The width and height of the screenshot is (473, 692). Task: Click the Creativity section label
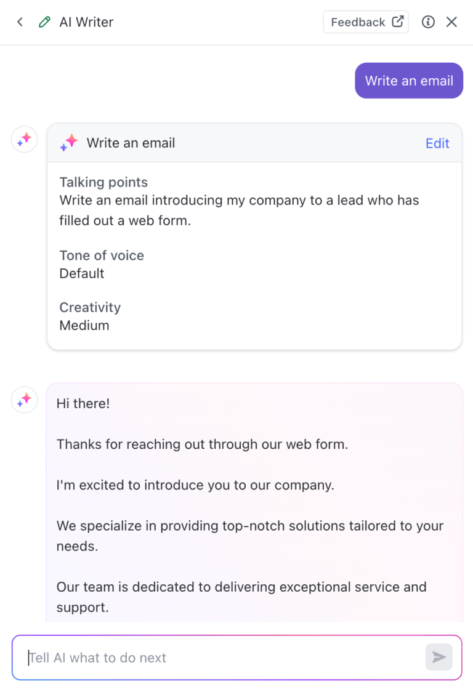[x=89, y=307]
